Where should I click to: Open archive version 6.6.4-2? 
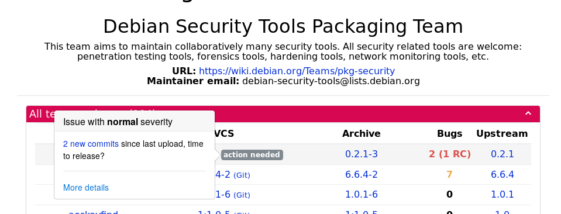pyautogui.click(x=362, y=175)
